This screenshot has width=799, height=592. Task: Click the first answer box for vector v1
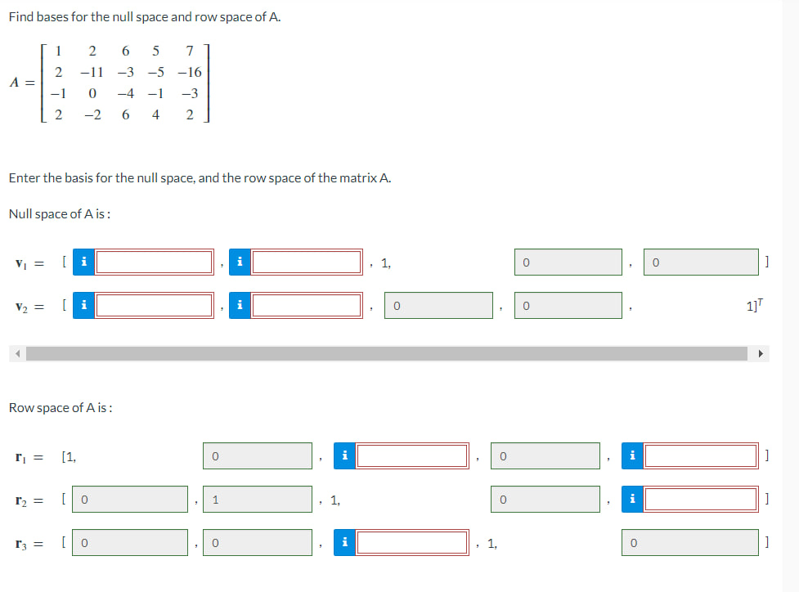[153, 262]
